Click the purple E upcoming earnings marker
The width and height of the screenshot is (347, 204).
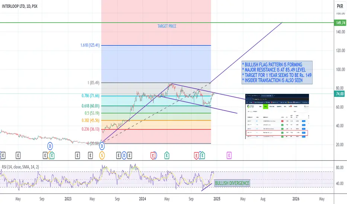(x=229, y=155)
